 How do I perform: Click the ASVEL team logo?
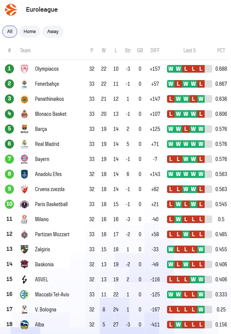tap(24, 279)
